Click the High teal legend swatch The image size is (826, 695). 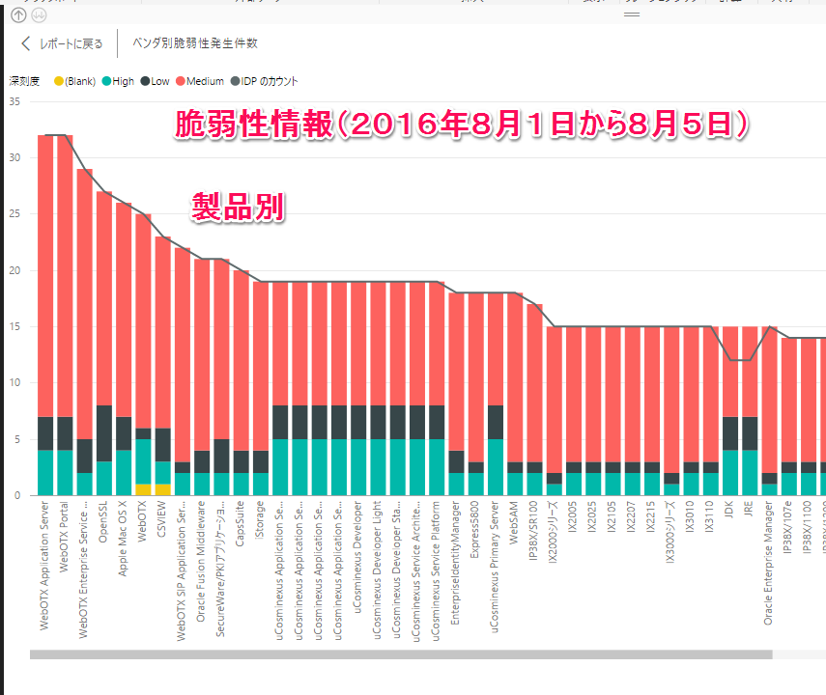coord(106,81)
